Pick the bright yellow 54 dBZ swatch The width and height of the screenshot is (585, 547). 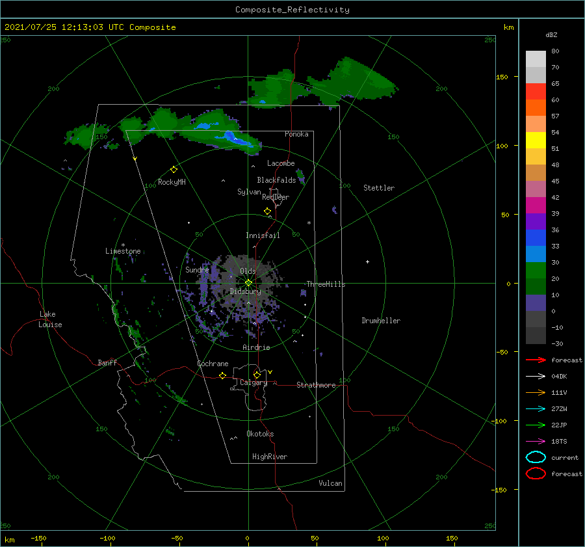click(536, 140)
